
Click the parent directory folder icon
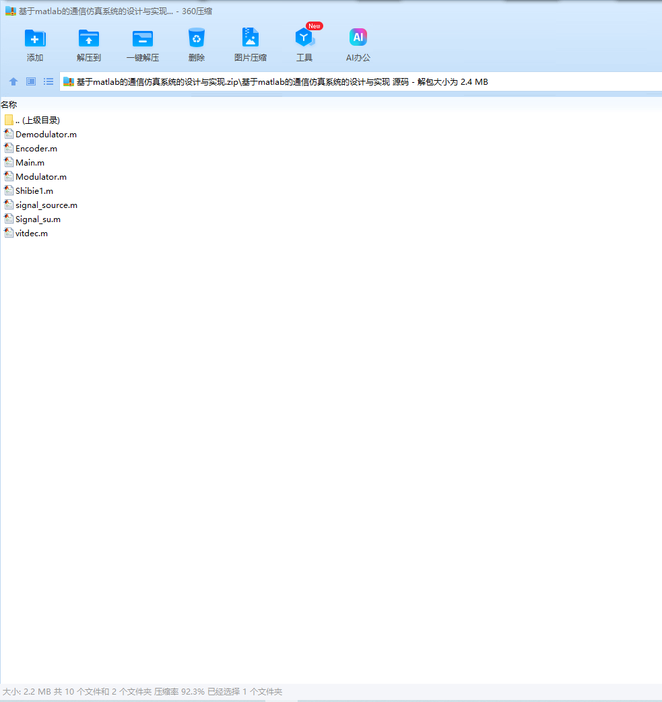pyautogui.click(x=9, y=120)
